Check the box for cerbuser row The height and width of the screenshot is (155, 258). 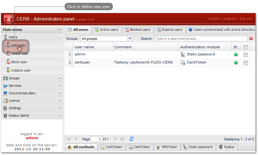pos(246,63)
